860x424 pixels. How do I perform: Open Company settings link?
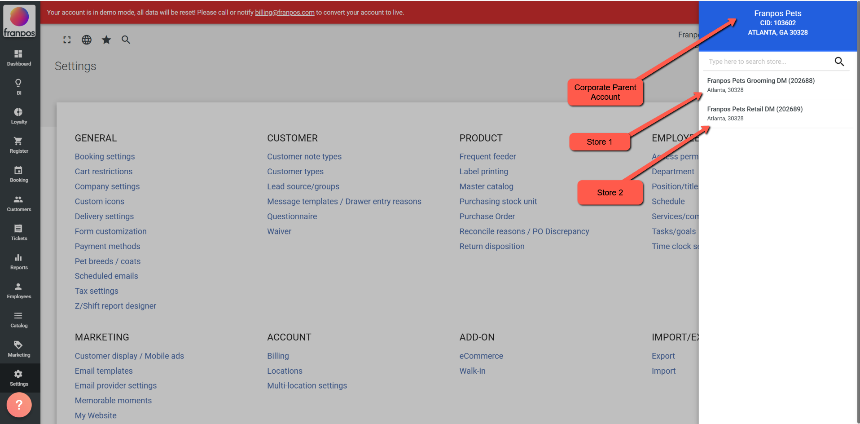click(x=107, y=186)
